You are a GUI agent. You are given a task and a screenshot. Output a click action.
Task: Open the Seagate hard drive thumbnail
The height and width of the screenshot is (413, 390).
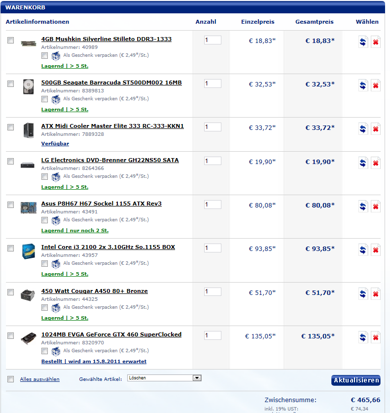[29, 86]
